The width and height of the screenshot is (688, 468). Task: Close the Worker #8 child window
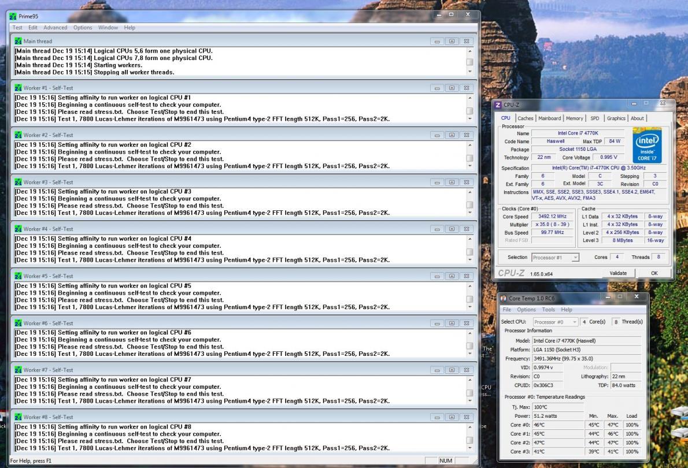pyautogui.click(x=467, y=417)
